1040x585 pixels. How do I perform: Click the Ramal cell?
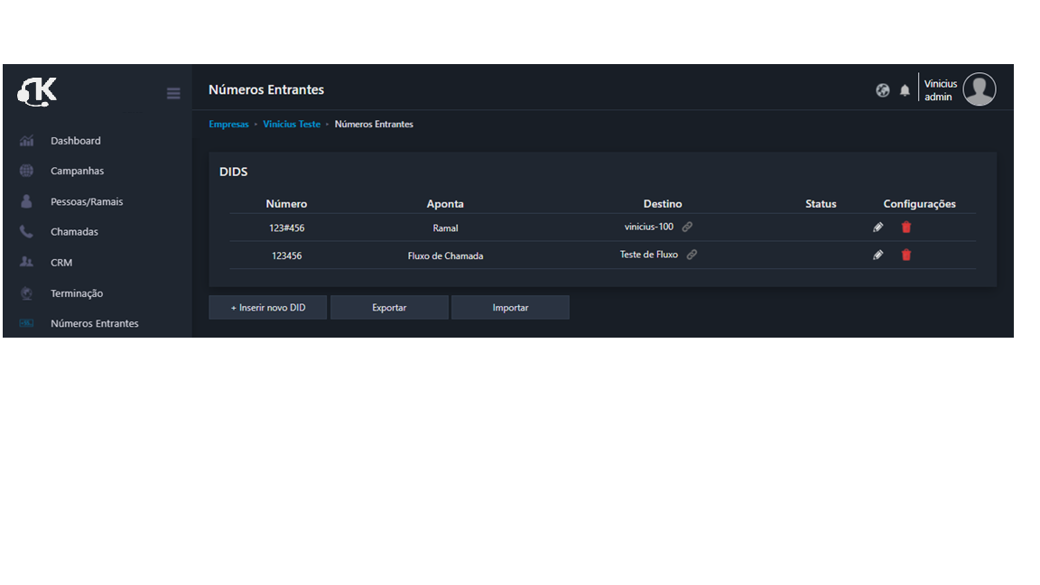click(445, 228)
